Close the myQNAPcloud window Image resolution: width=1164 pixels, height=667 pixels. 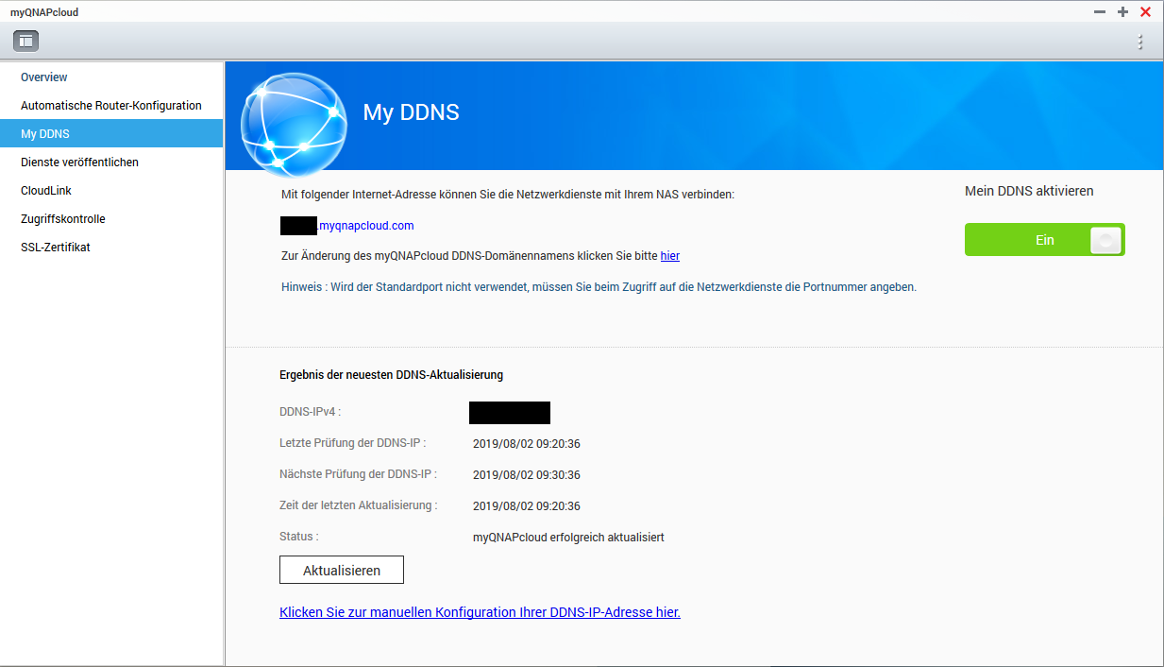[1145, 12]
